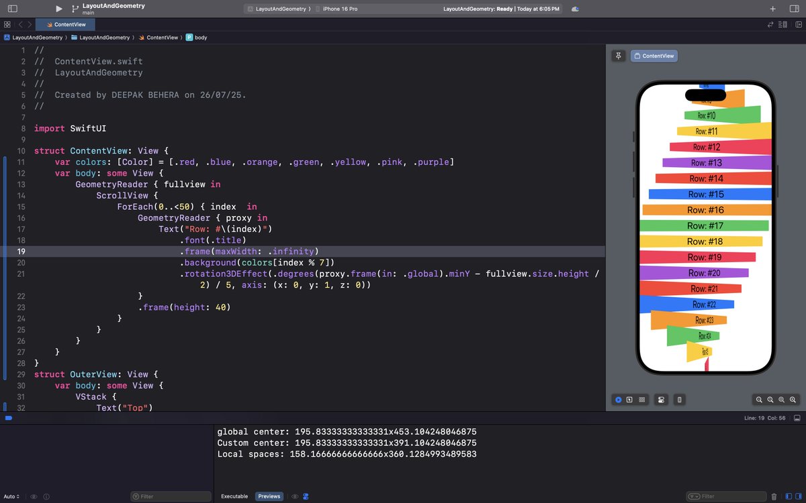Viewport: 806px width, 503px height.
Task: Click the "global center" console output line
Action: coord(347,432)
